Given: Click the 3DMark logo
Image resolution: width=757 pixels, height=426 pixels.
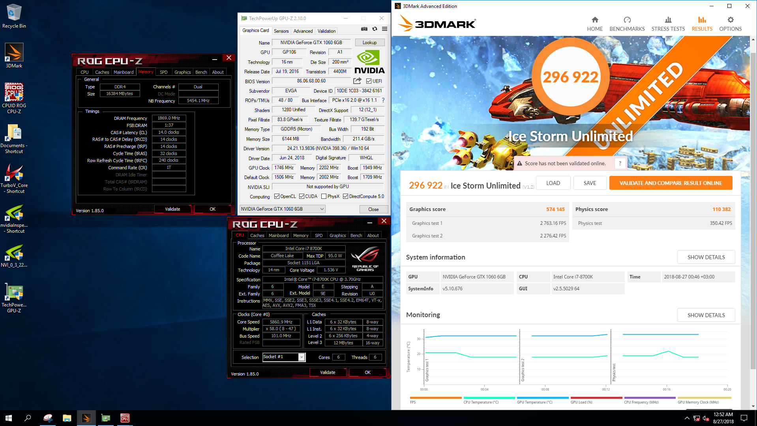Looking at the screenshot, I should pos(437,23).
